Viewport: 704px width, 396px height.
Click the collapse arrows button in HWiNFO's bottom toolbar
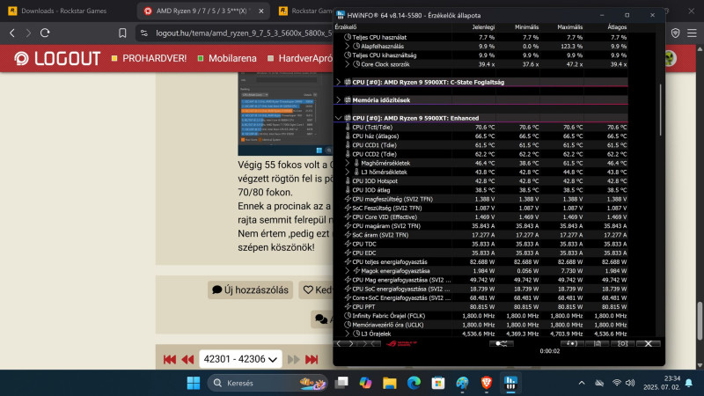(369, 343)
